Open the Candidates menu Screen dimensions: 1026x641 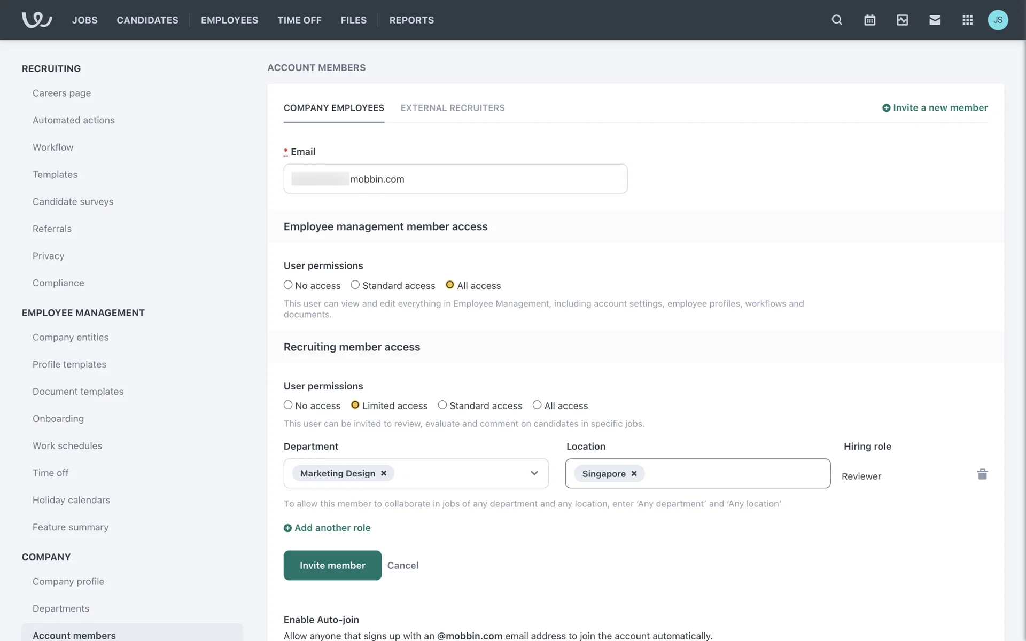point(147,20)
